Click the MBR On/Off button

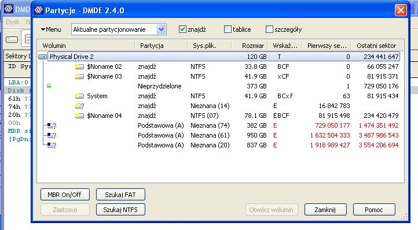[65, 195]
